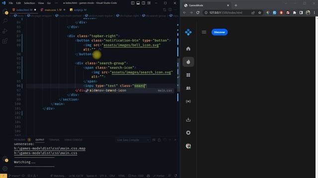Image resolution: width=318 pixels, height=178 pixels.
Task: Select sidenav-brand-icon autocomplete suggestion
Action: click(x=129, y=90)
